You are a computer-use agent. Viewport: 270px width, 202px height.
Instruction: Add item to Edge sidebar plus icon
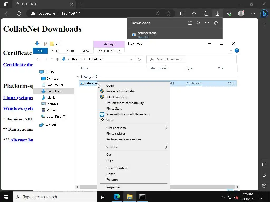pyautogui.click(x=264, y=24)
